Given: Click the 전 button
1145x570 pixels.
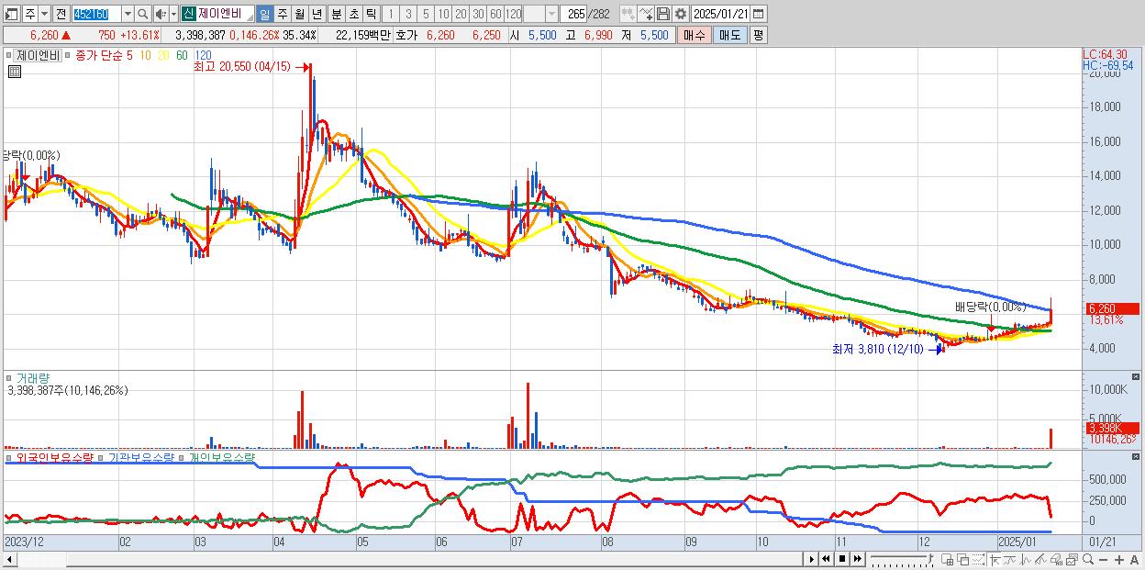Looking at the screenshot, I should point(61,14).
